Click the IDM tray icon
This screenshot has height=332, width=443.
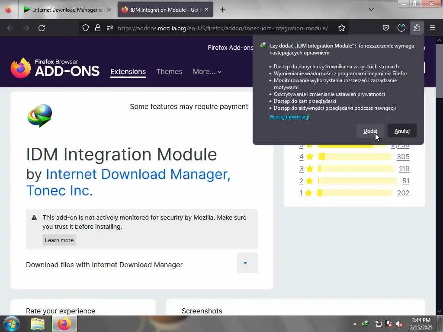click(x=366, y=323)
